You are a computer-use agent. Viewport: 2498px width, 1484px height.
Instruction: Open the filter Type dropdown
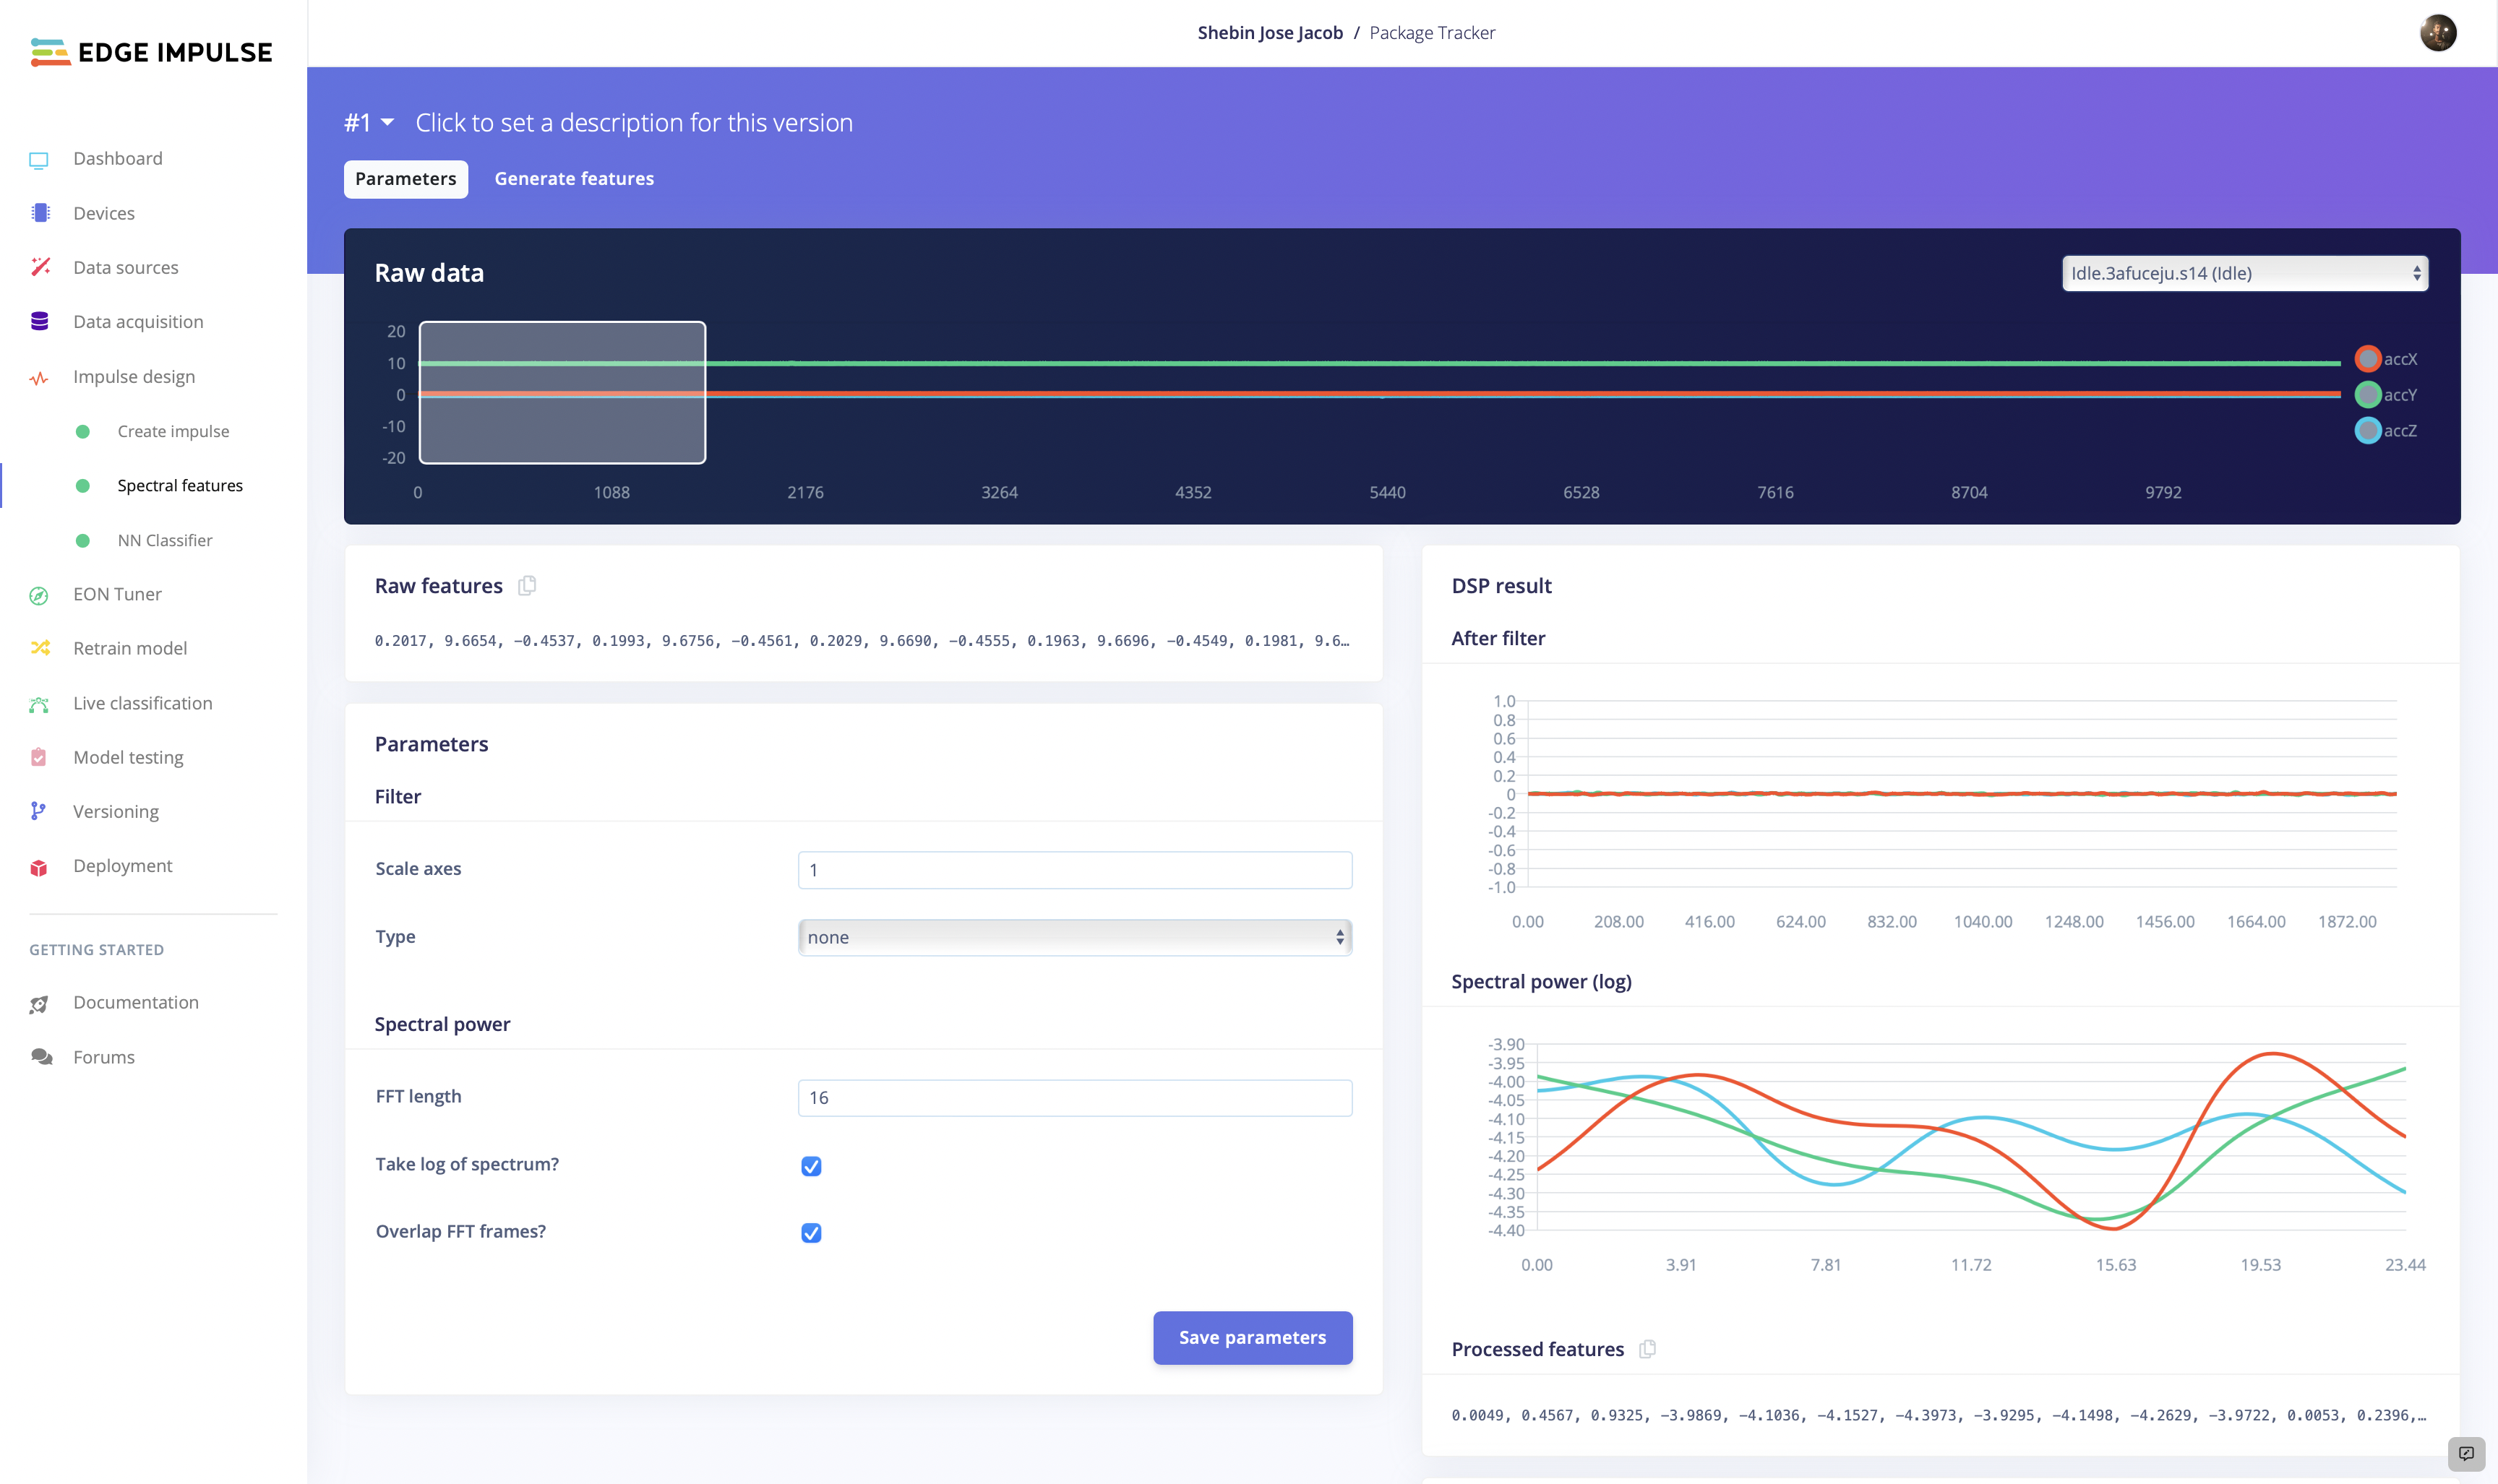[x=1074, y=936]
